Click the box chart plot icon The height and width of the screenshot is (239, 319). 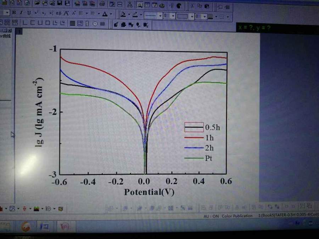[x=24, y=209]
